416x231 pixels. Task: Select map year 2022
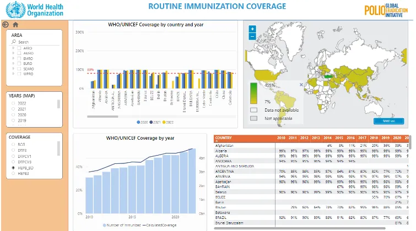click(13, 103)
